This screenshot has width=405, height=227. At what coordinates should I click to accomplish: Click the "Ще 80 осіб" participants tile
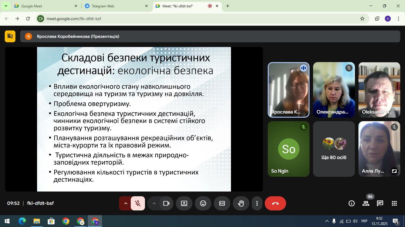[x=334, y=149]
